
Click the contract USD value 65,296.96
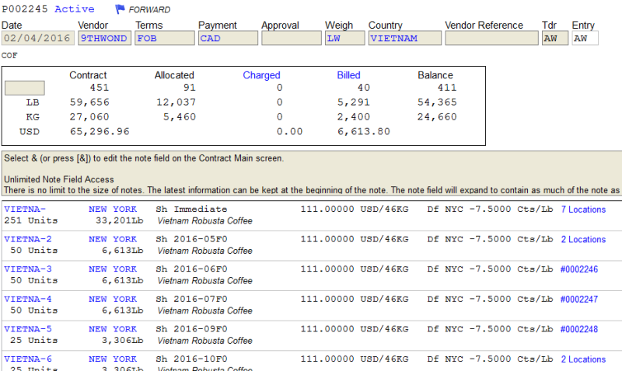[x=100, y=131]
